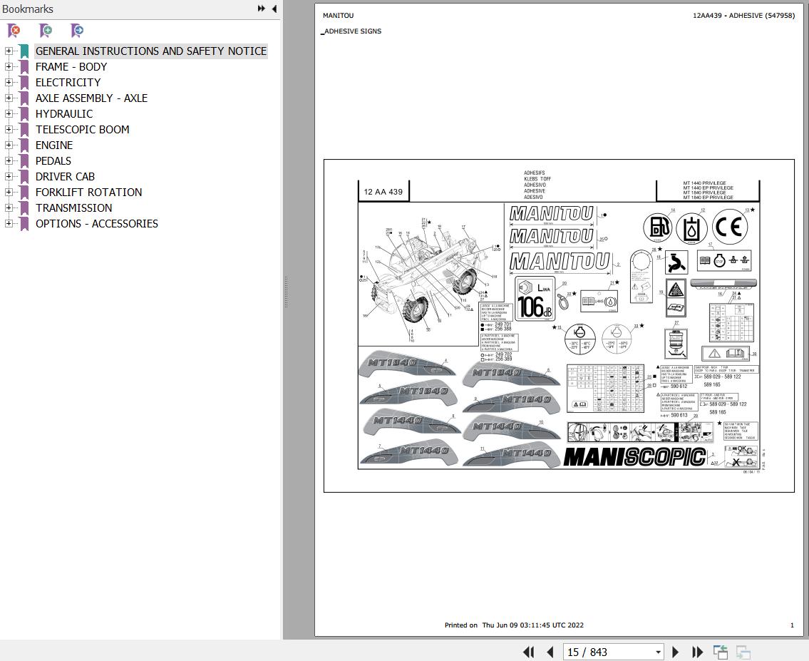Open GENERAL INSTRUCTIONS AND SAFETY NOTICE bookmark

coord(151,51)
